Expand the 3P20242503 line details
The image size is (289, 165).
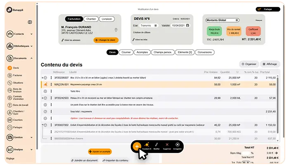point(43,98)
